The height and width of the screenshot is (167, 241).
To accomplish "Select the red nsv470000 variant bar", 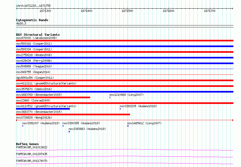I will pyautogui.click(x=125, y=41).
